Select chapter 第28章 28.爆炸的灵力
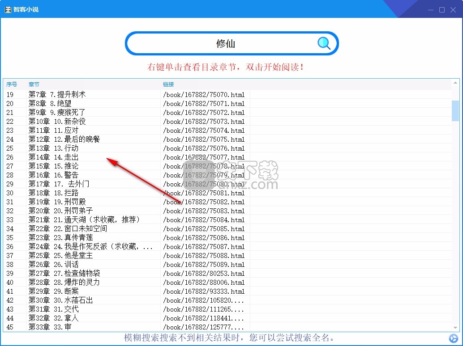The image size is (463, 346). point(64,283)
